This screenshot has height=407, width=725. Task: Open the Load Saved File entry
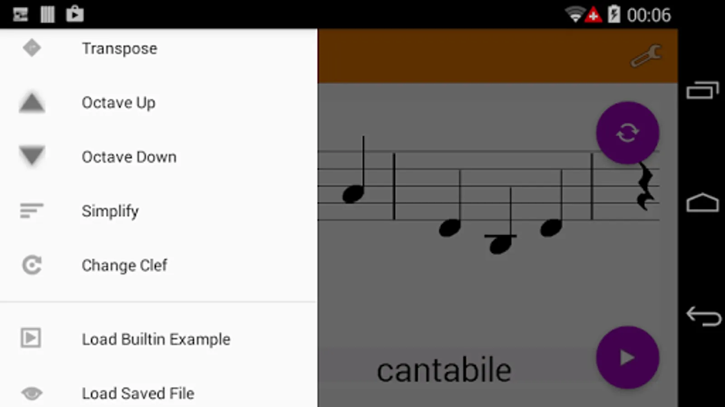click(138, 393)
